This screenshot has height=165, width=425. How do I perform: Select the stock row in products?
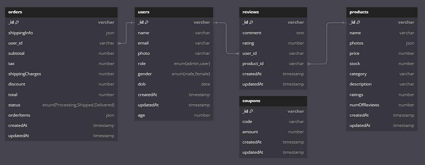tap(382, 64)
